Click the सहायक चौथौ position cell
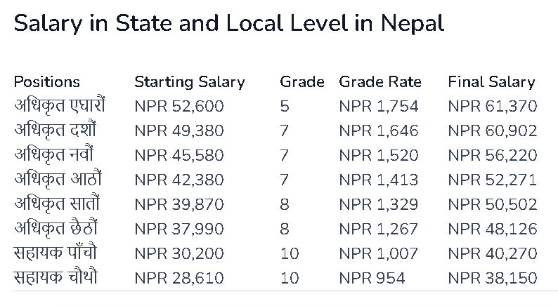 pyautogui.click(x=56, y=278)
